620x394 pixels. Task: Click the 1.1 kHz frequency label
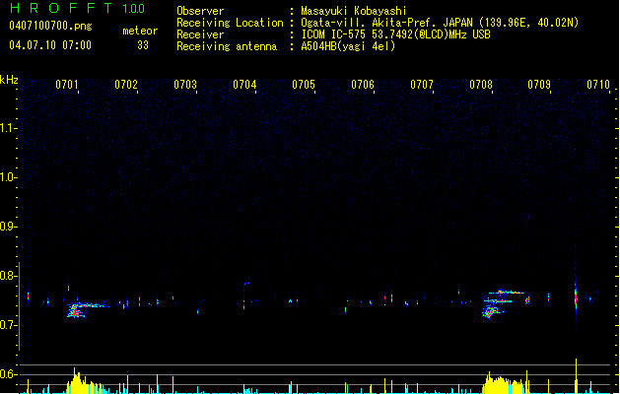(8, 128)
